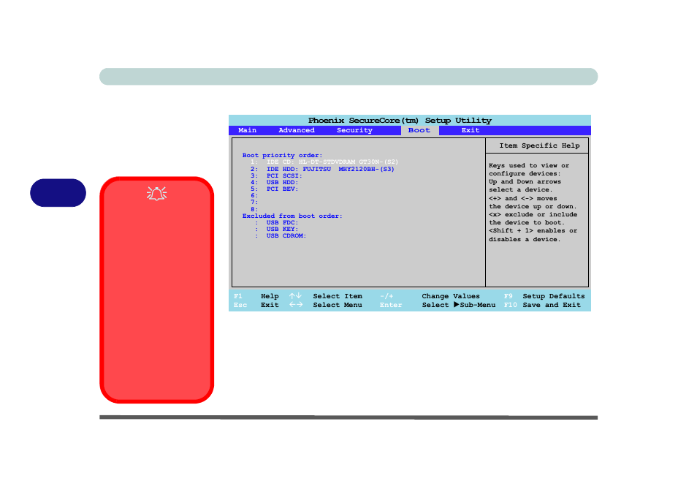Click the empty boot slot 7
Image resolution: width=697 pixels, height=492 pixels.
254,203
